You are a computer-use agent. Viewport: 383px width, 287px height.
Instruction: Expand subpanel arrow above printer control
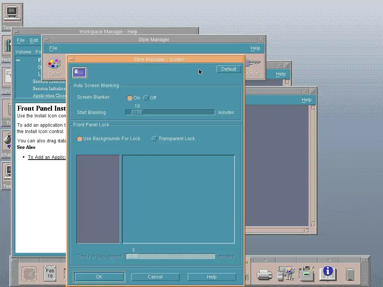click(265, 260)
